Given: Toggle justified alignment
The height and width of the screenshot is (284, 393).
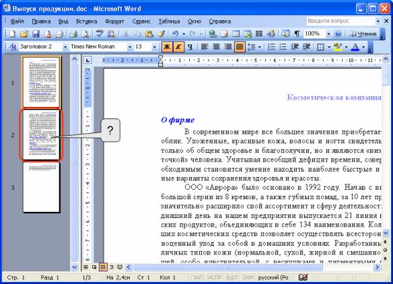Looking at the screenshot, I should click(240, 47).
